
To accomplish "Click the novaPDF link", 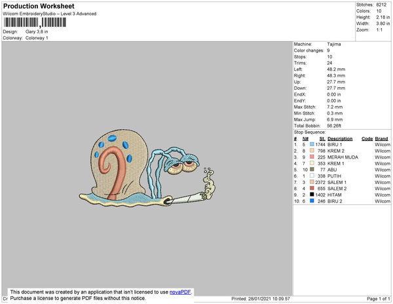I will point(180,292).
